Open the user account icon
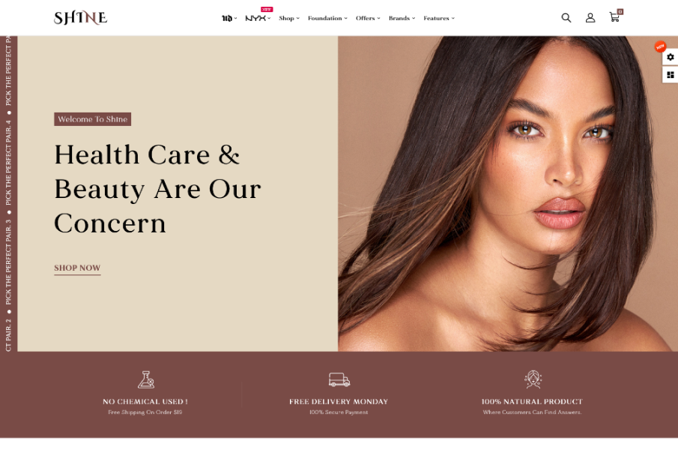This screenshot has height=450, width=678. click(x=590, y=18)
